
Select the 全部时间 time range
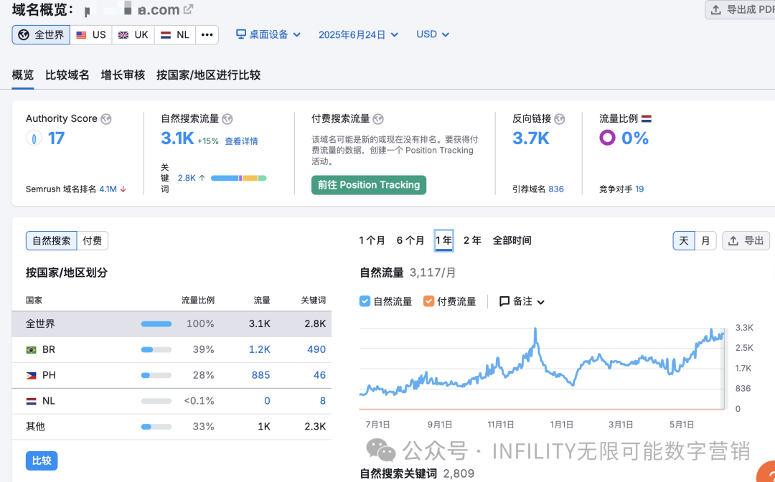pos(512,240)
